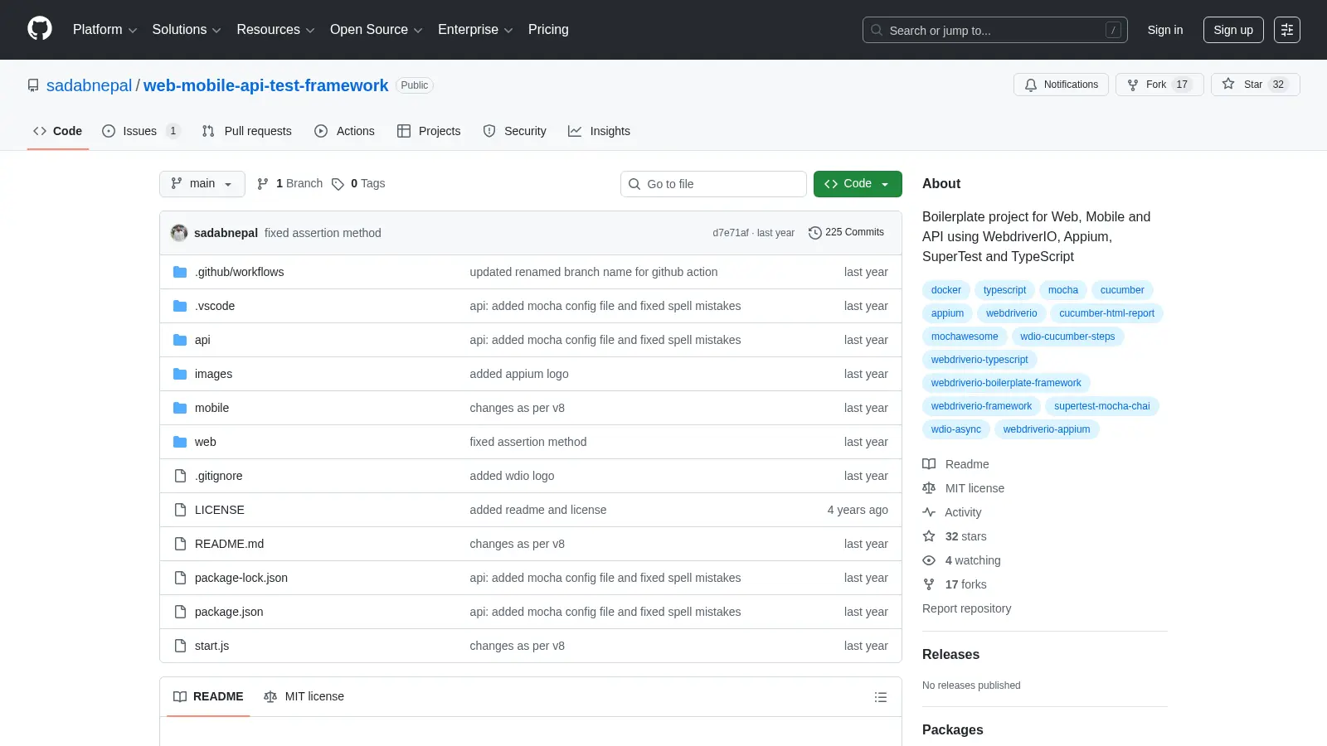Select the mocha topic tag
Screen dimensions: 1327x746
(x=1062, y=290)
